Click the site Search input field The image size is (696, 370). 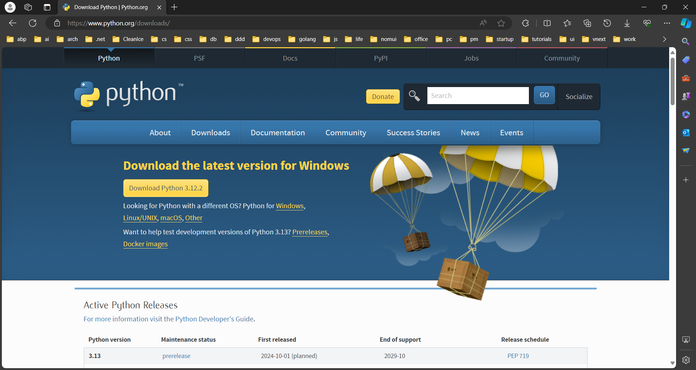478,95
